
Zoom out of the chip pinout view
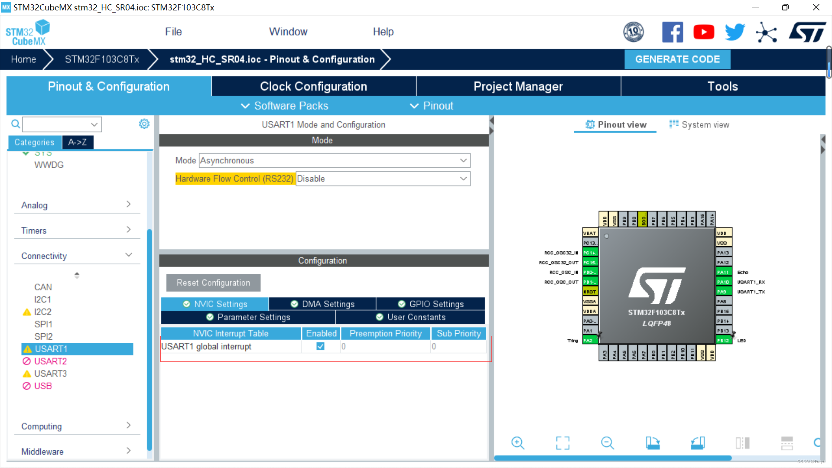coord(608,443)
